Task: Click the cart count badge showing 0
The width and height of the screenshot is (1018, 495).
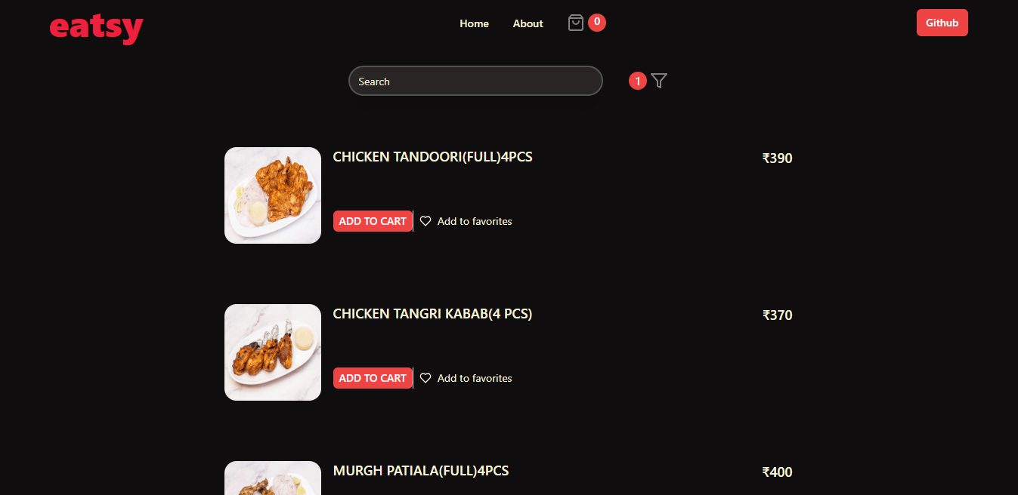Action: tap(597, 23)
